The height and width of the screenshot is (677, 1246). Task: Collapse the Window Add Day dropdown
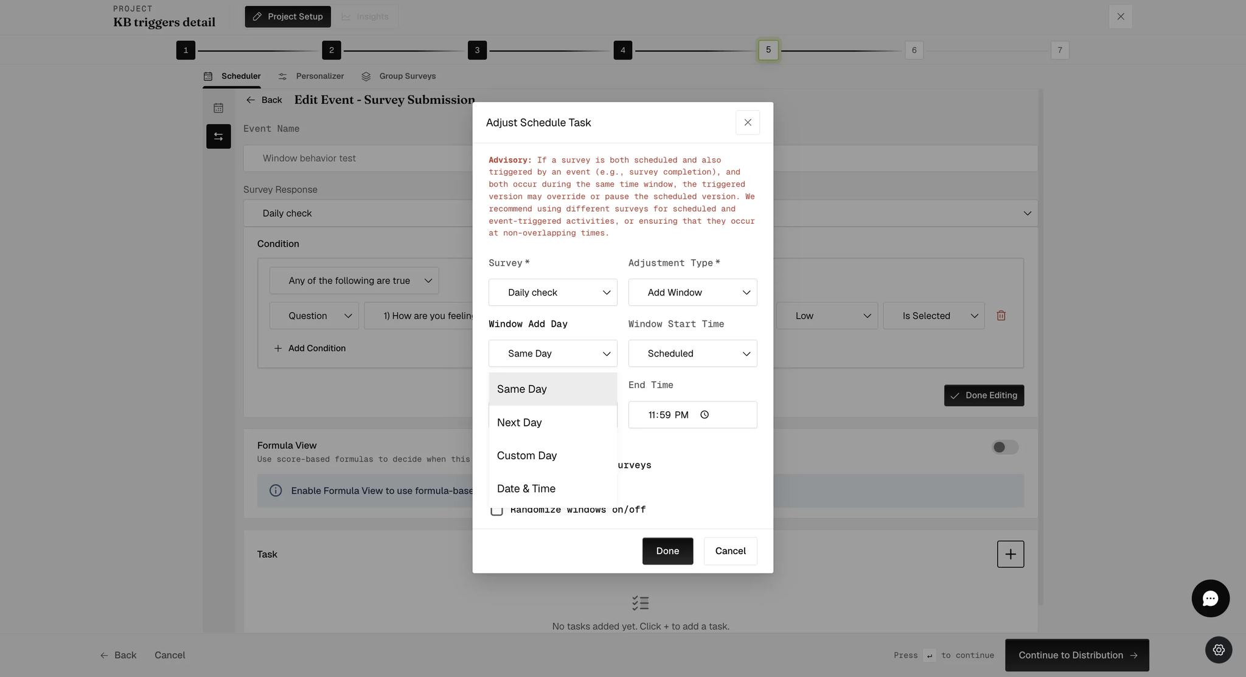tap(552, 353)
